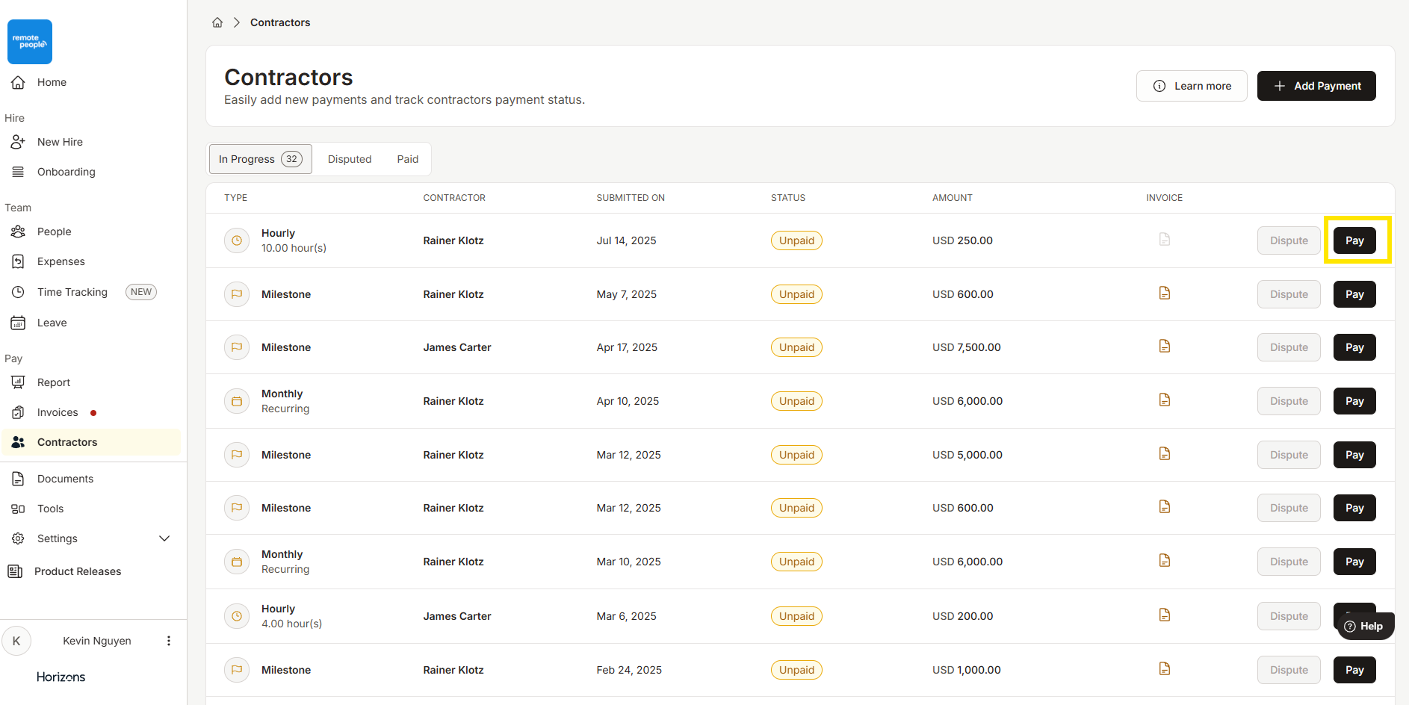Click the Help chat widget

click(1364, 627)
